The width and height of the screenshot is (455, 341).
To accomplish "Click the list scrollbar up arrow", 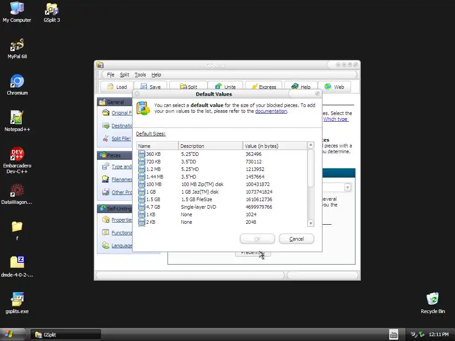I will (311, 145).
